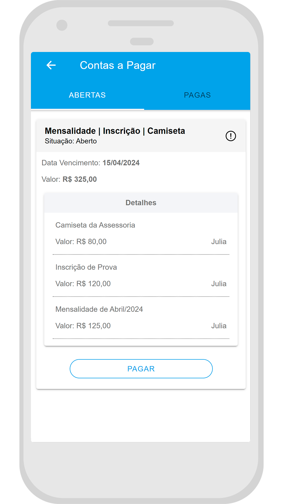Tap the total value R$ 325,00
The image size is (283, 504).
pos(80,179)
